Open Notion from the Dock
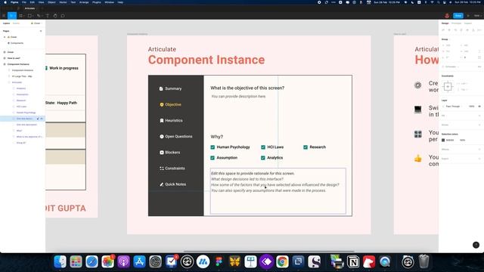The height and width of the screenshot is (272, 484). [x=353, y=261]
